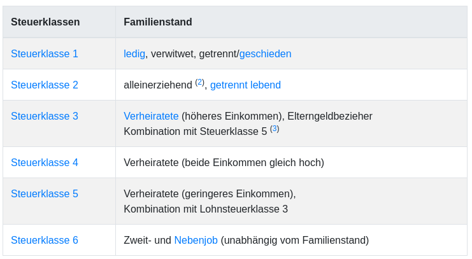Image resolution: width=472 pixels, height=259 pixels.
Task: Click 'Elterngeldbezieher' text in Steuerklasse 3 row
Action: click(x=330, y=116)
